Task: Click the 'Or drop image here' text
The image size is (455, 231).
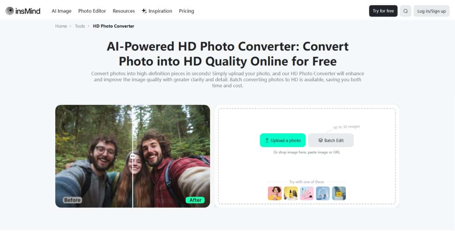Action: [x=307, y=152]
